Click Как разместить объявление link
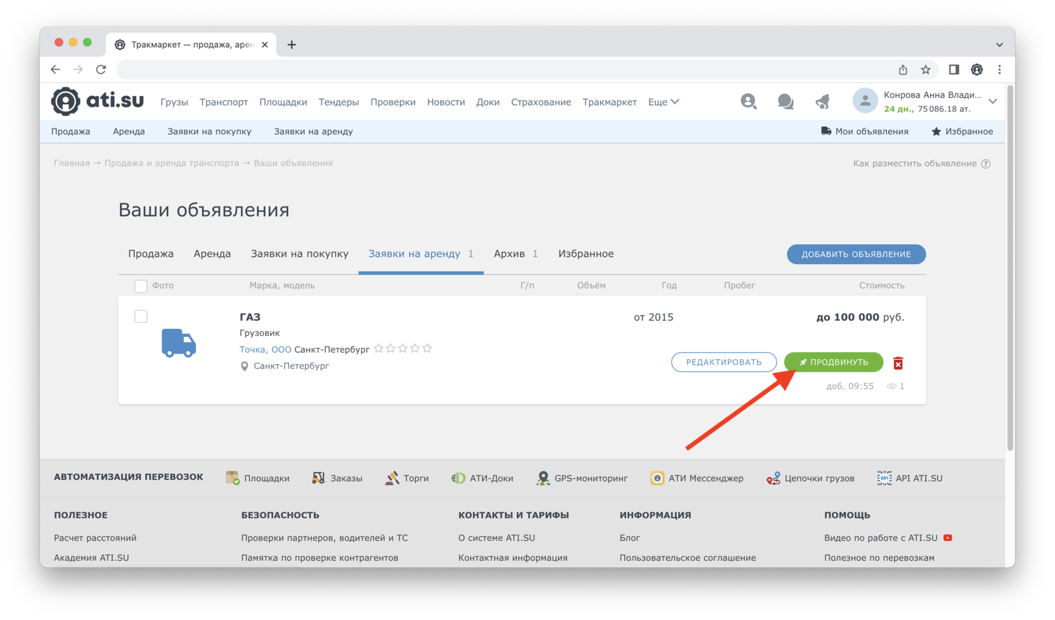The image size is (1055, 620). point(914,163)
